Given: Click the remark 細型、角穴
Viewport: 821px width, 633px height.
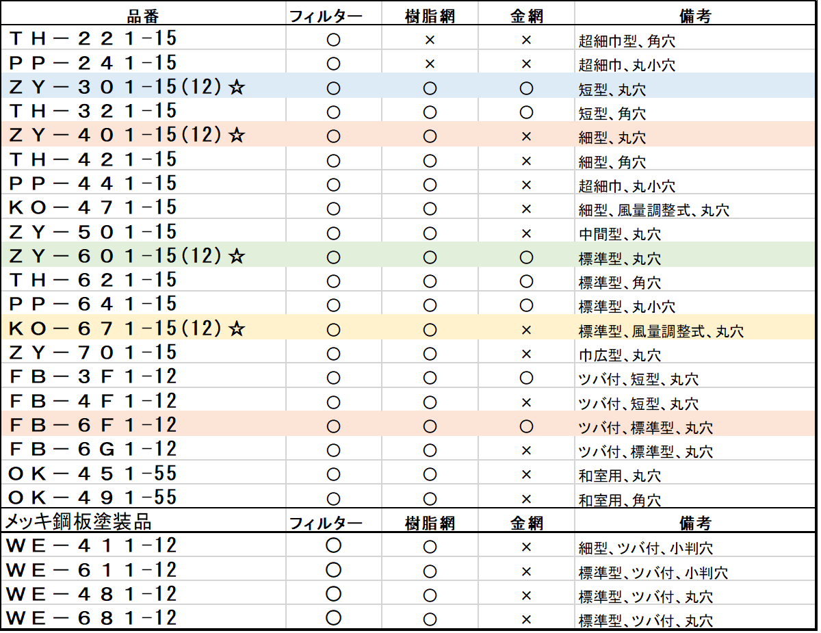Looking at the screenshot, I should click(x=612, y=162).
